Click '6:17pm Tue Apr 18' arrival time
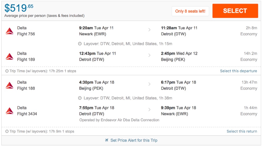 click(179, 82)
